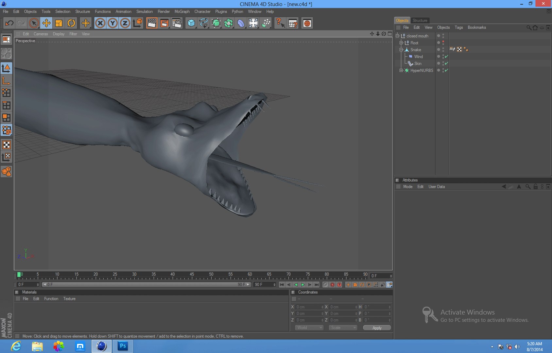This screenshot has width=552, height=353.
Task: Toggle enable checkmark for Wind
Action: (446, 57)
